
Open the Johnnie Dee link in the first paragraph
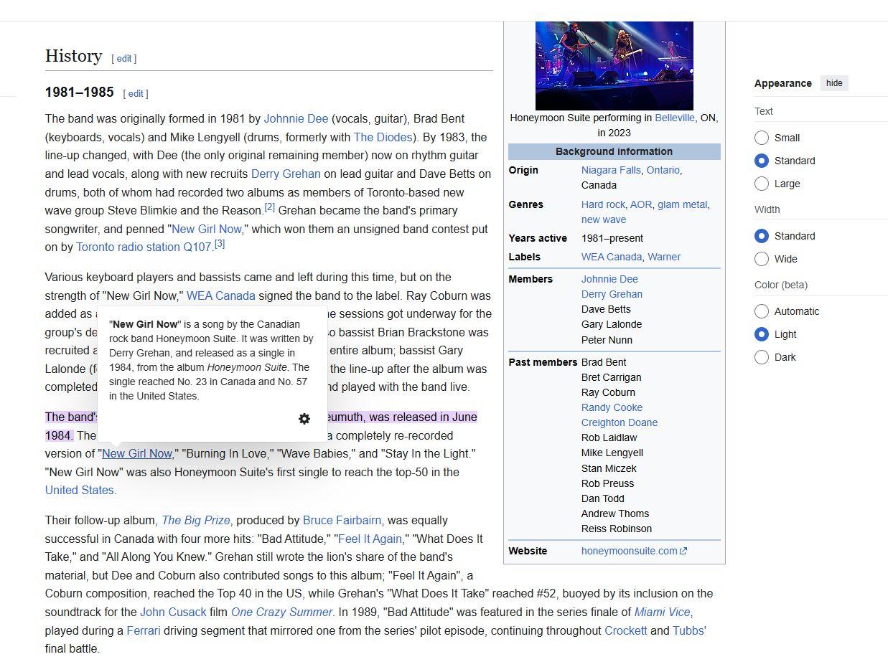click(x=296, y=119)
